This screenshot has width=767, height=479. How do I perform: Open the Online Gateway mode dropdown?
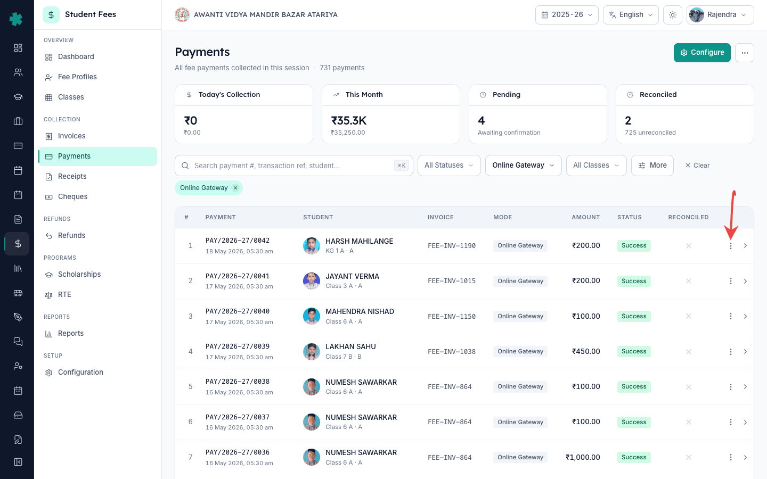523,166
